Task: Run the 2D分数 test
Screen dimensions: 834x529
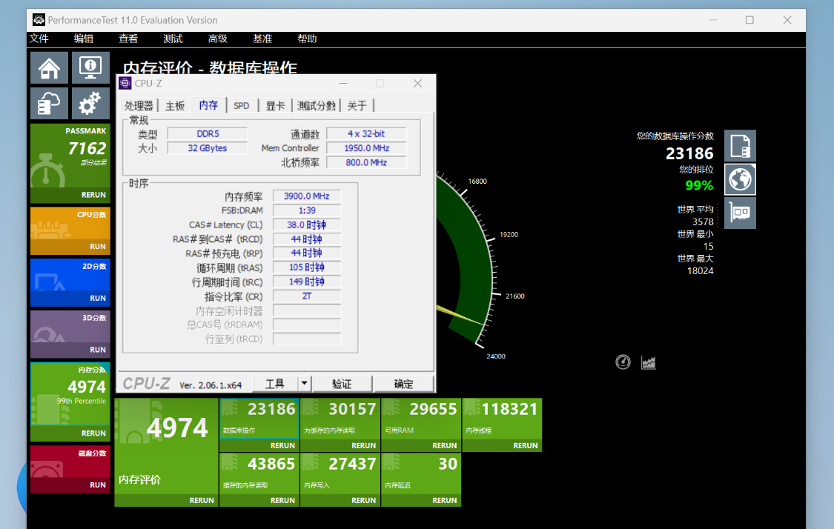Action: tap(98, 299)
